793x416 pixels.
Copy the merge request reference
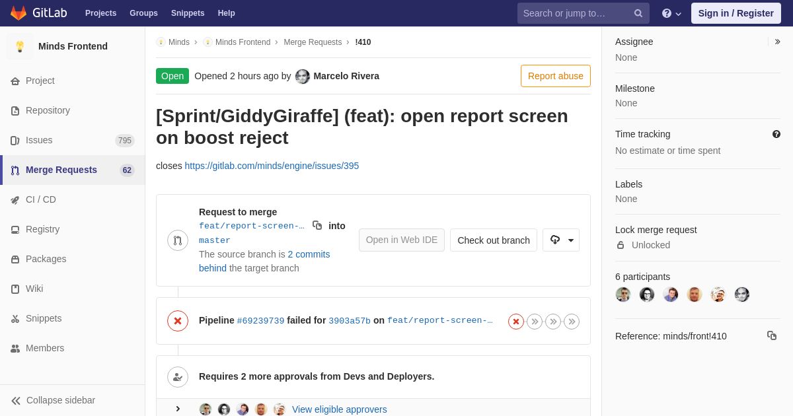(x=772, y=335)
